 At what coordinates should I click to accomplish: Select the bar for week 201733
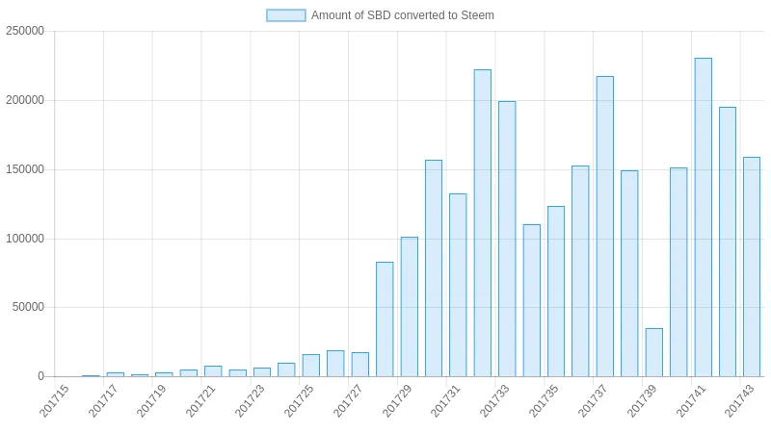(x=507, y=239)
